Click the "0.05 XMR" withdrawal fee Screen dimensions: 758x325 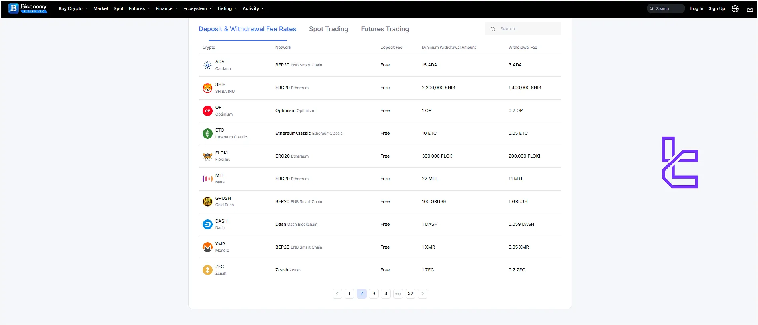coord(519,247)
